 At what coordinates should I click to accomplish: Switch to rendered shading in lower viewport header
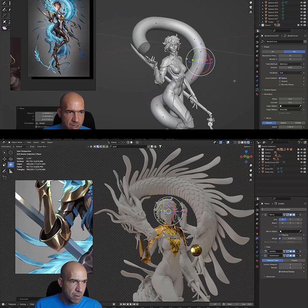click(248, 142)
